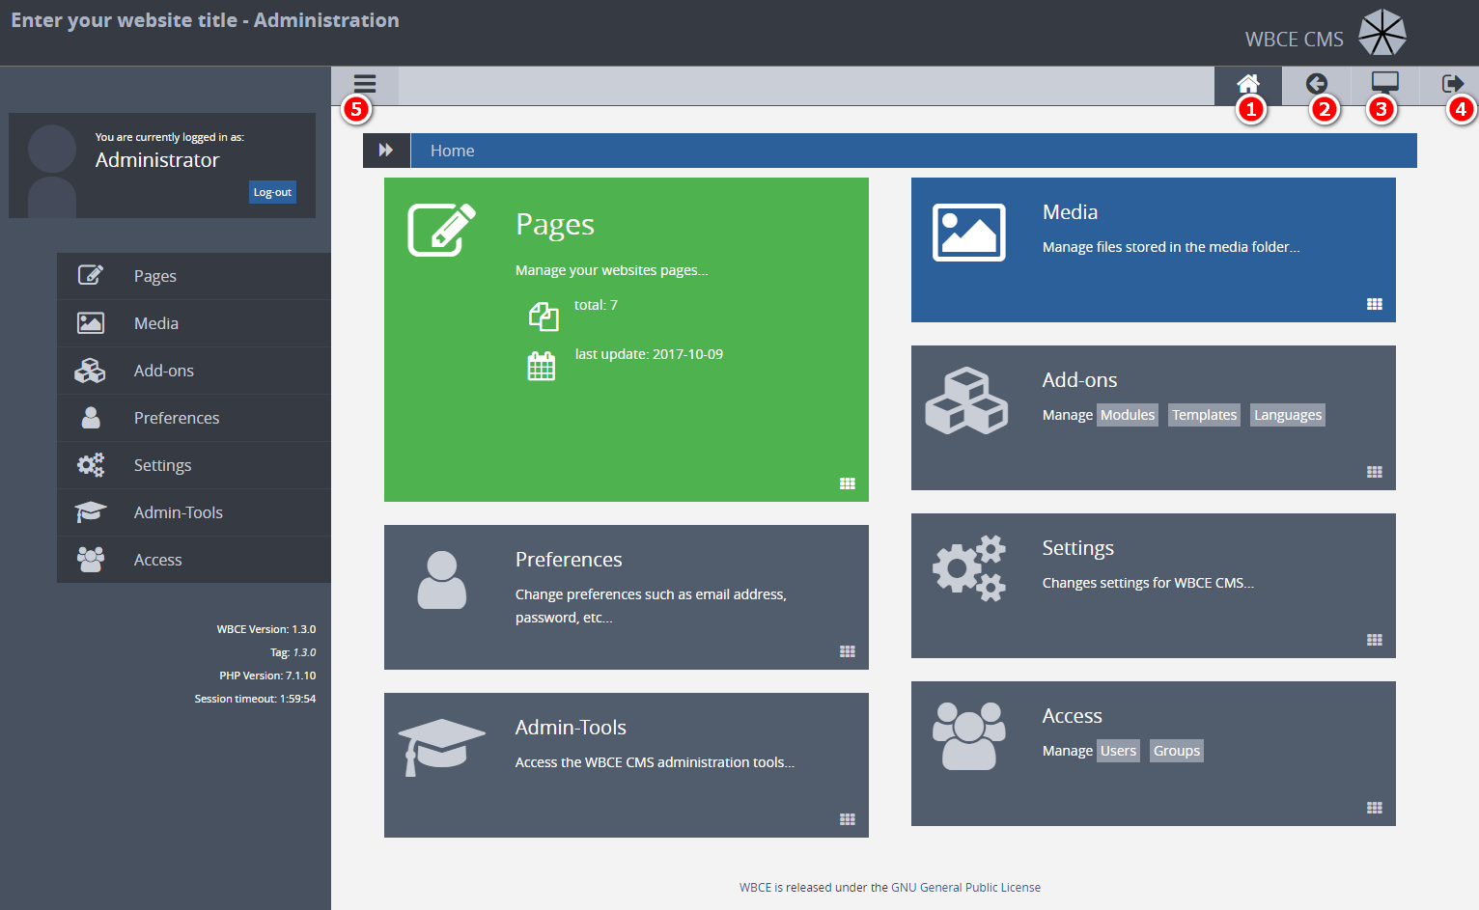
Task: Click the 'WBCE Version: 1.3.0' text
Action: coord(266,629)
